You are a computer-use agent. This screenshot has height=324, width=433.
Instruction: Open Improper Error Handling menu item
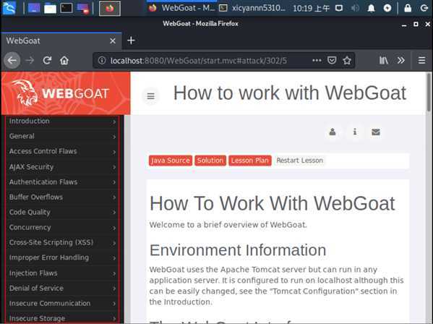pos(63,257)
